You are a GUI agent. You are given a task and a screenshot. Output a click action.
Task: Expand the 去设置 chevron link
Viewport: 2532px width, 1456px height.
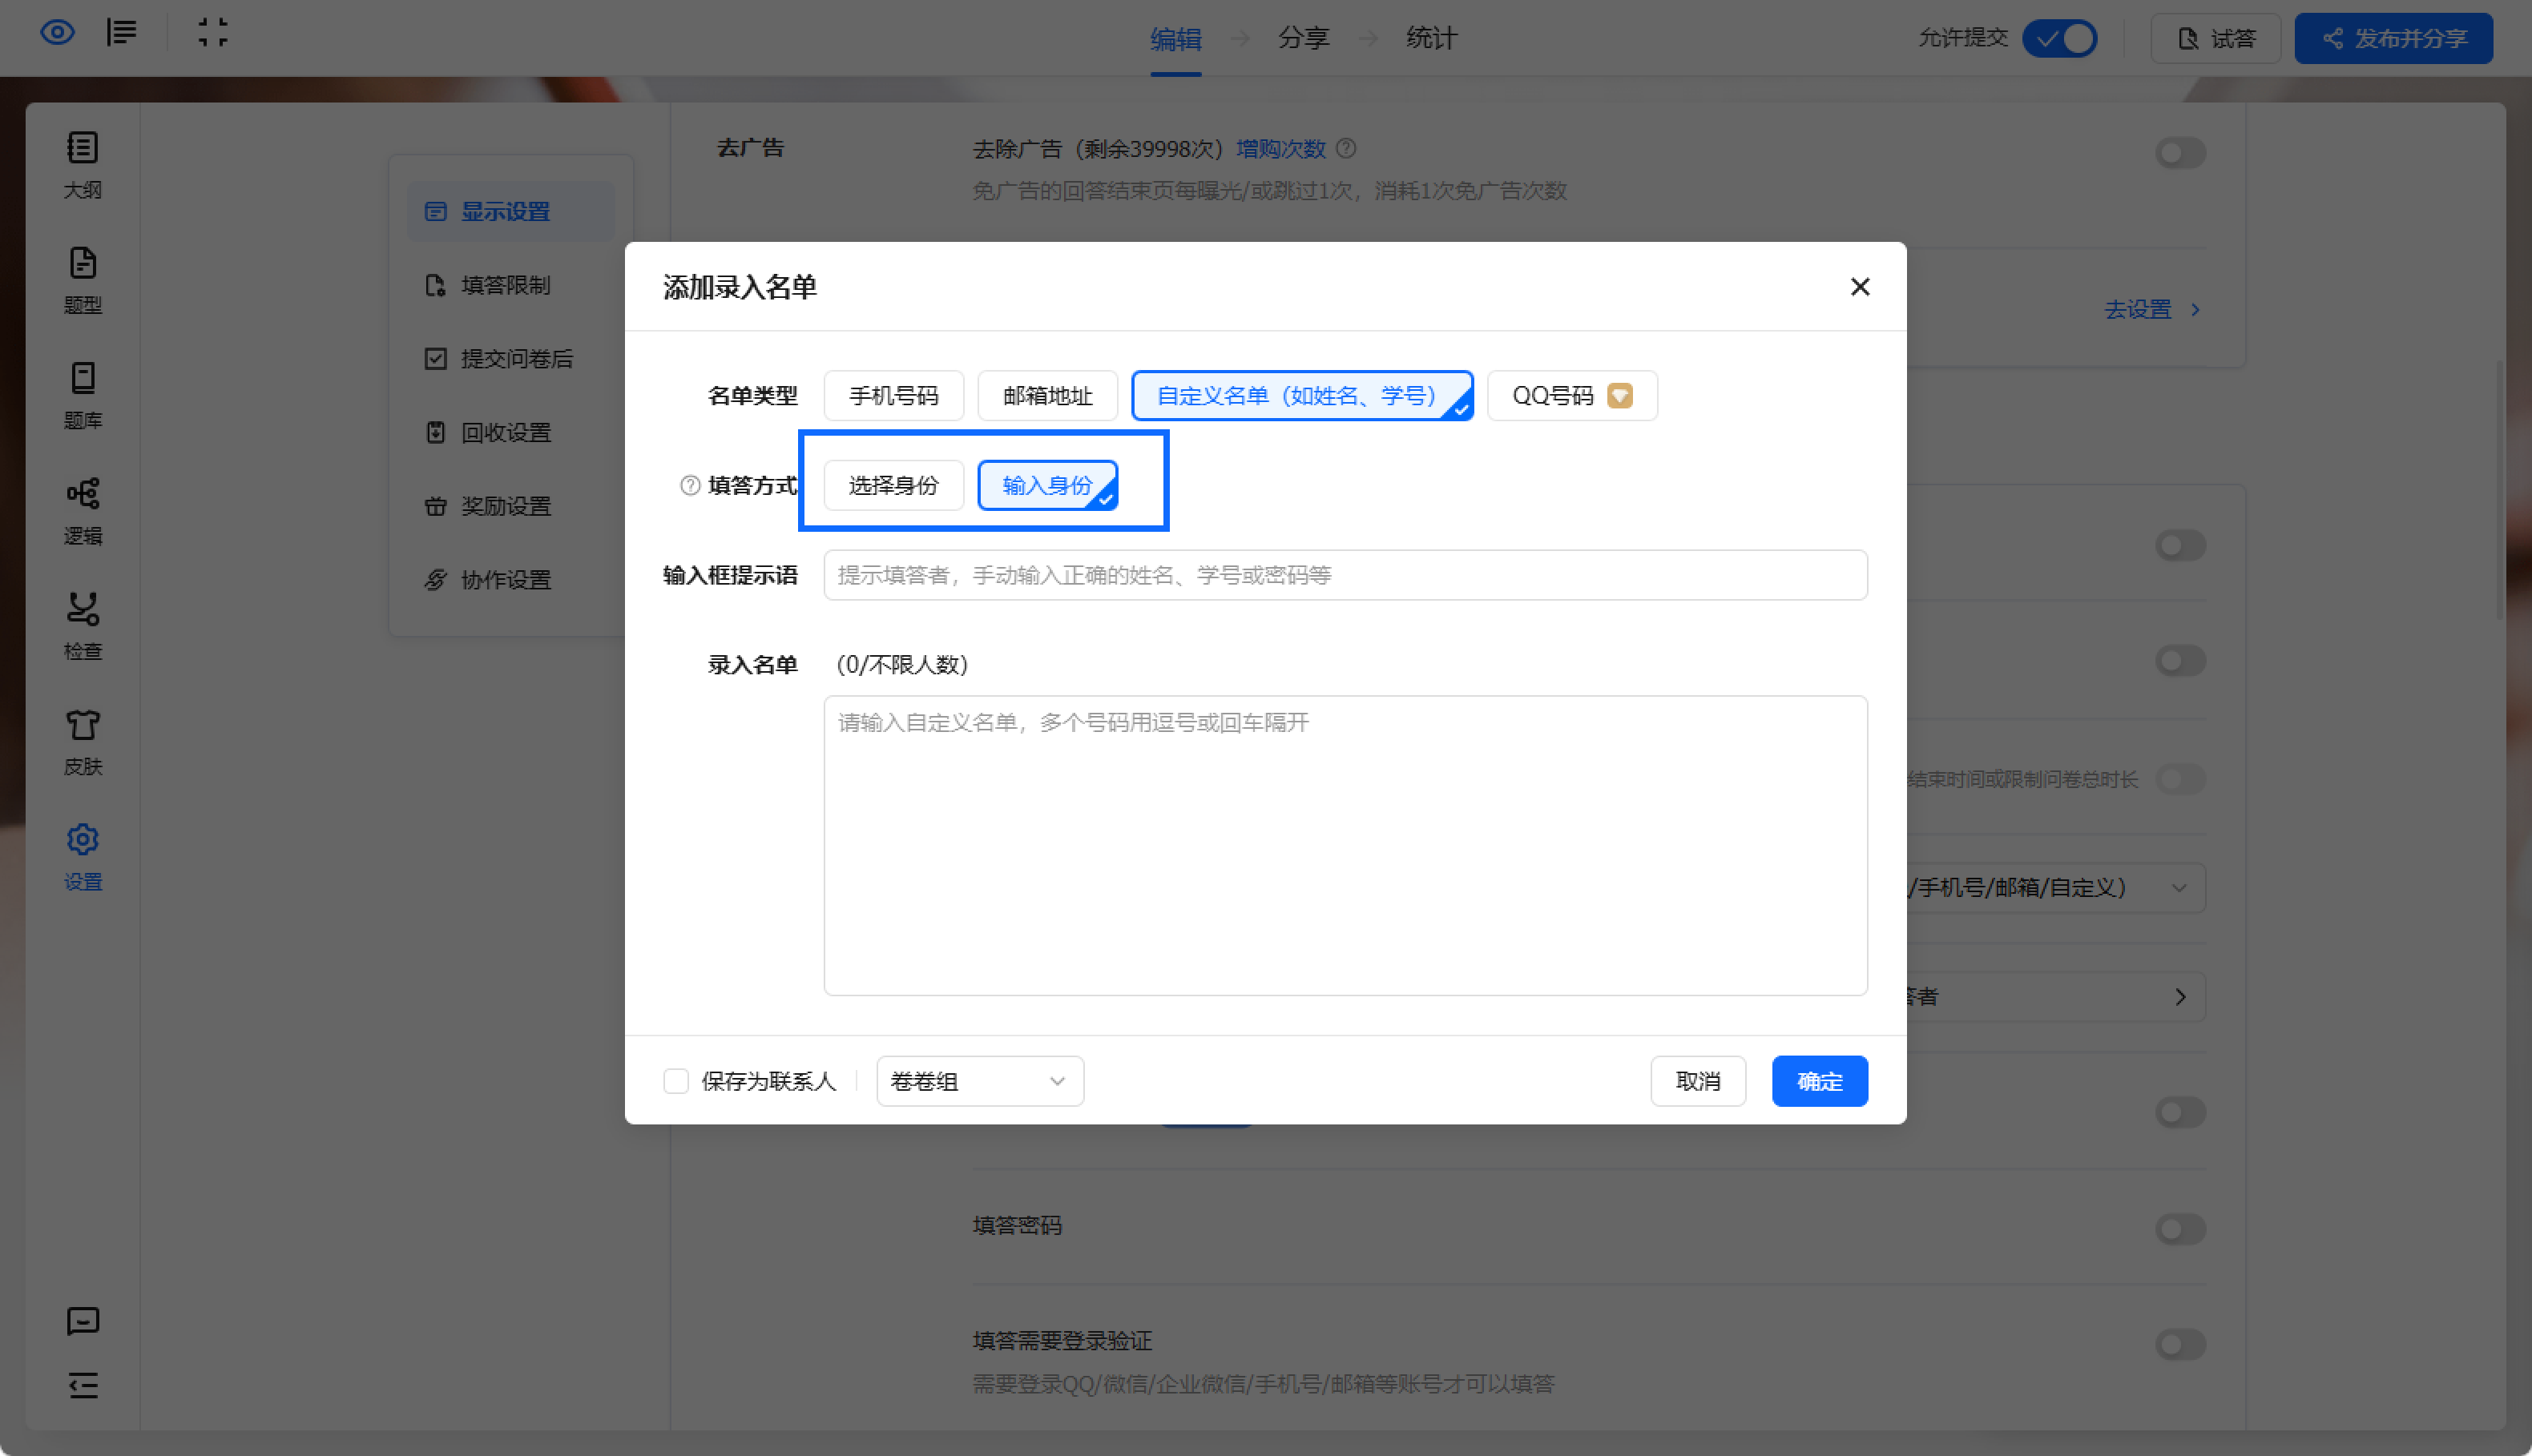[x=2152, y=310]
